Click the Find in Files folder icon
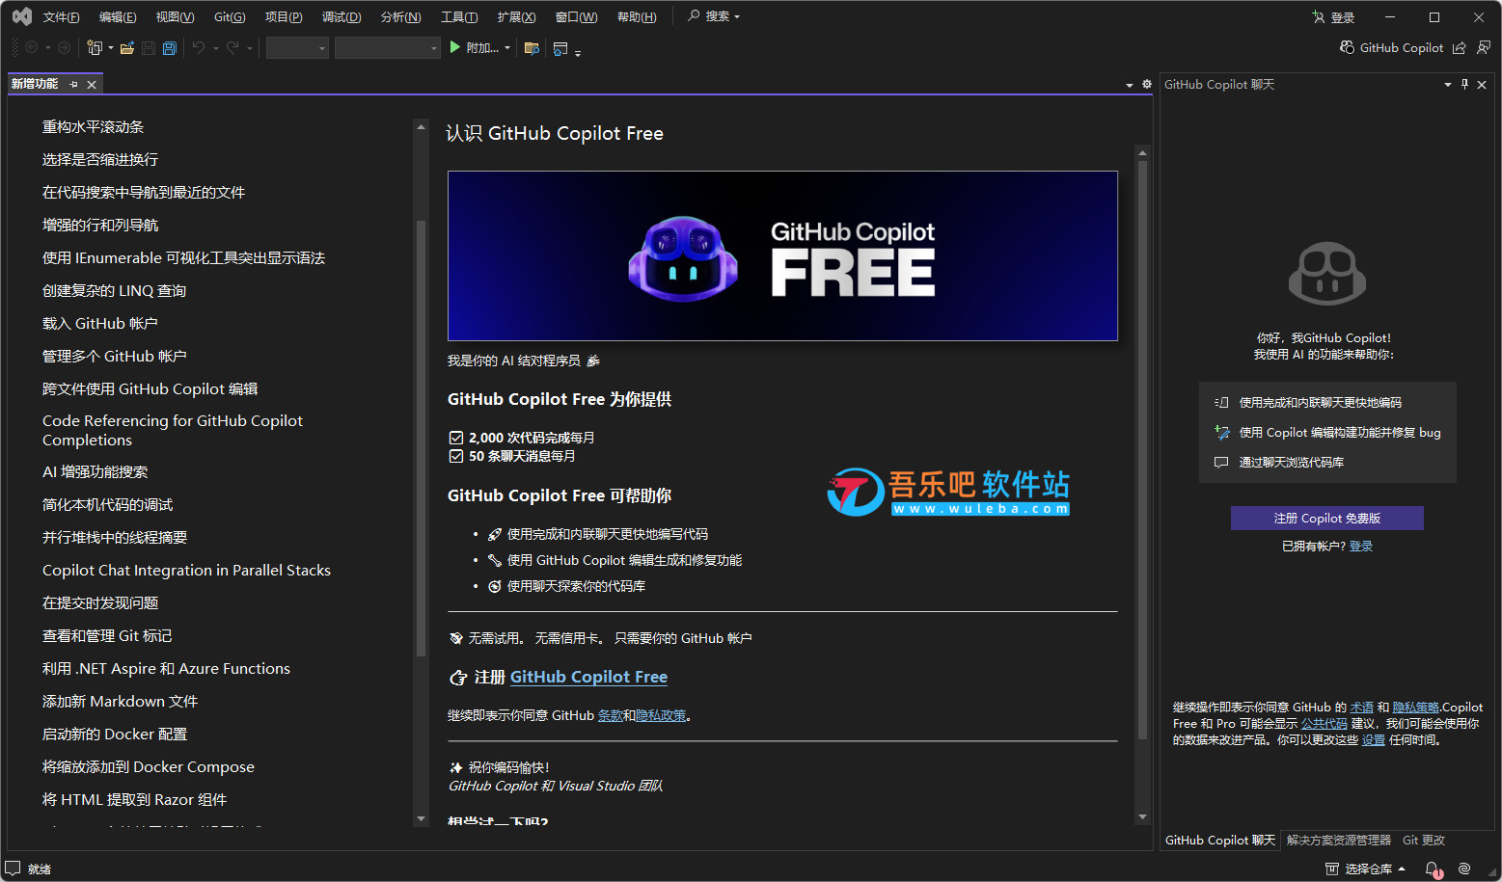The width and height of the screenshot is (1502, 882). coord(532,47)
